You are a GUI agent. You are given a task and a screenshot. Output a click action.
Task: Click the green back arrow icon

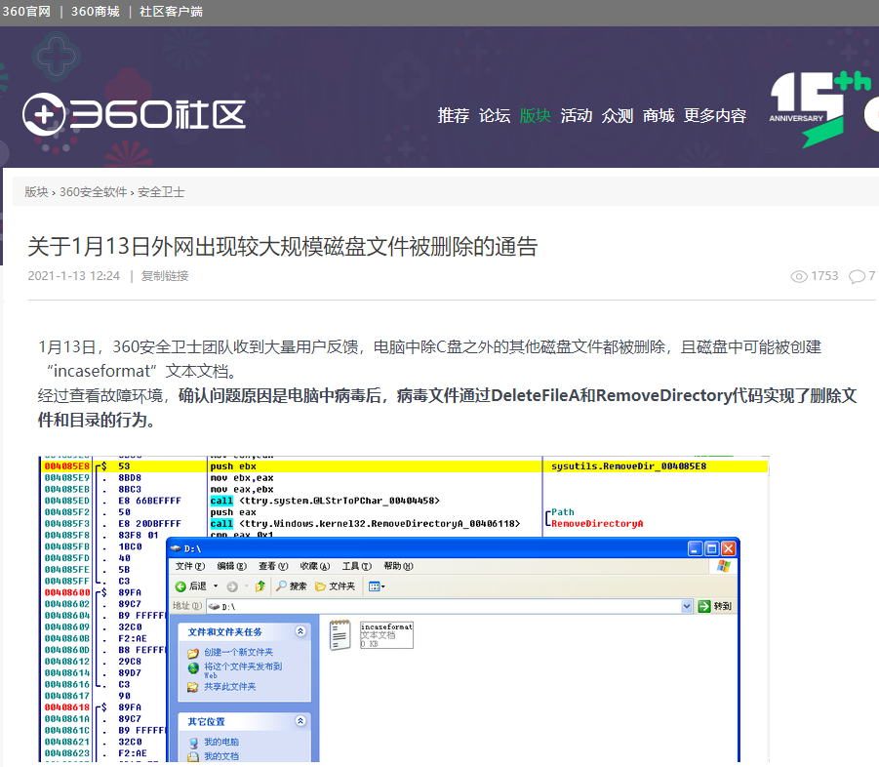pyautogui.click(x=180, y=586)
